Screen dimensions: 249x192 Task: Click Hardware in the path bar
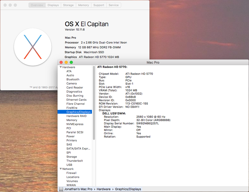(104, 189)
